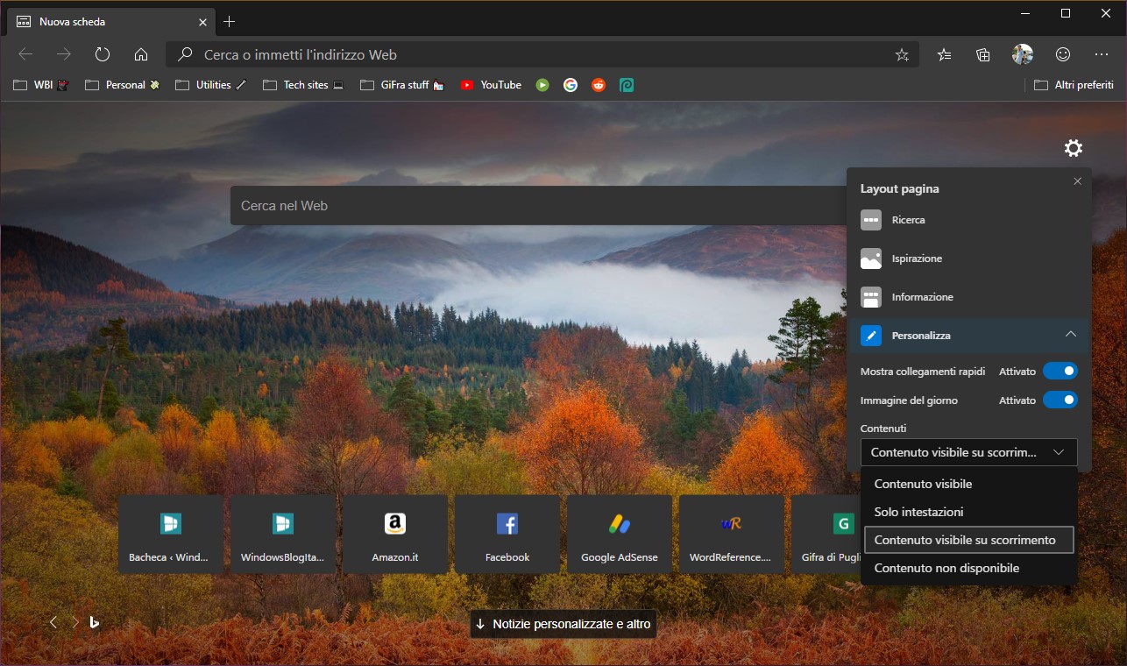
Task: Open the GiFra stuff bookmarks folder
Action: 401,85
